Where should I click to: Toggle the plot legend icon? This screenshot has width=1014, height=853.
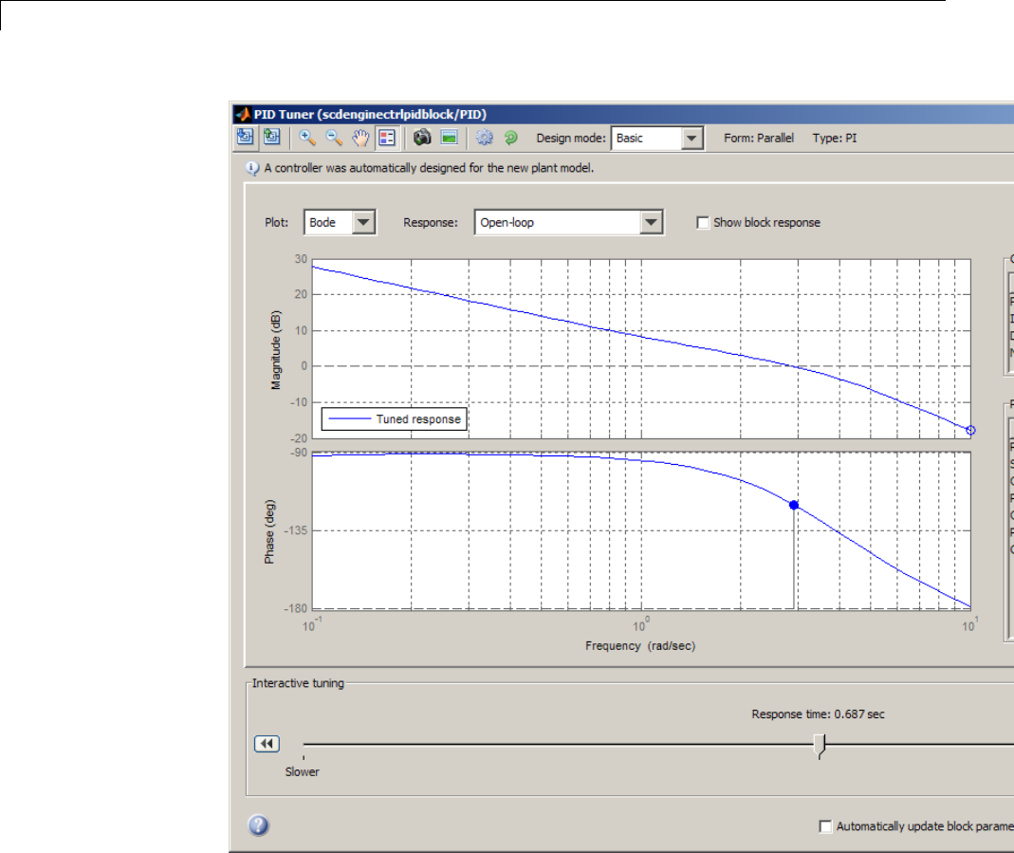387,138
